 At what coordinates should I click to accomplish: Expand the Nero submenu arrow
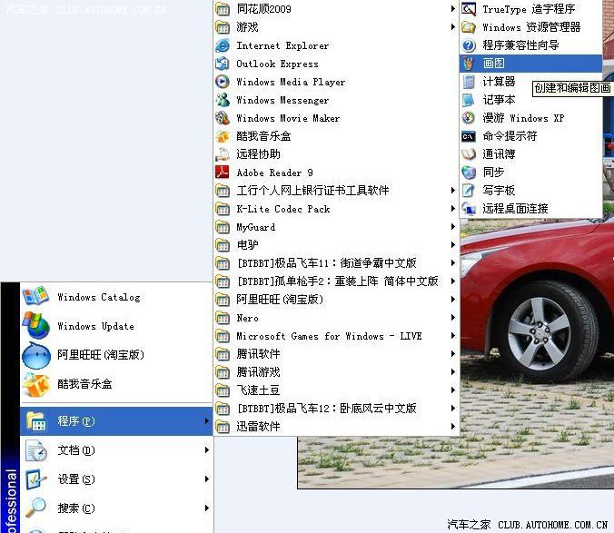[x=452, y=318]
